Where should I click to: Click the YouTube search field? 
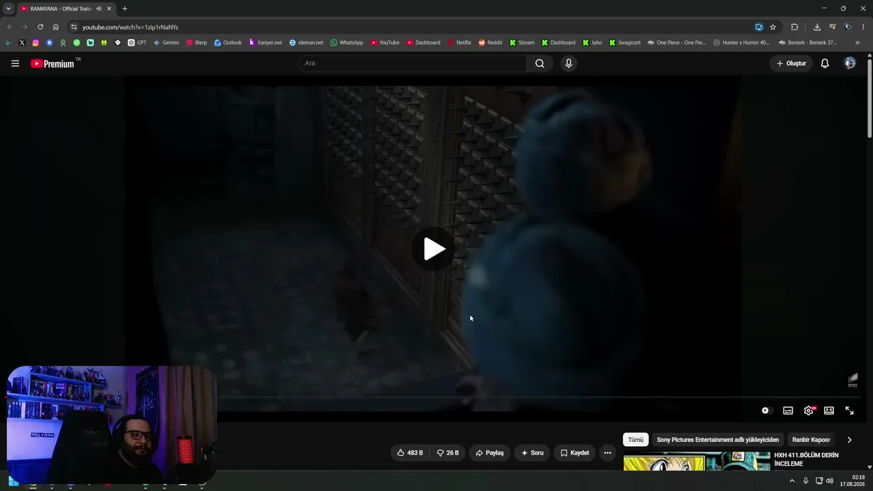[x=412, y=63]
